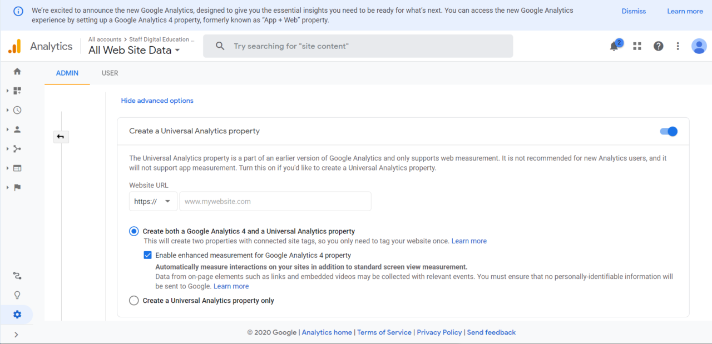
Task: Open the https:// protocol dropdown
Action: point(153,201)
